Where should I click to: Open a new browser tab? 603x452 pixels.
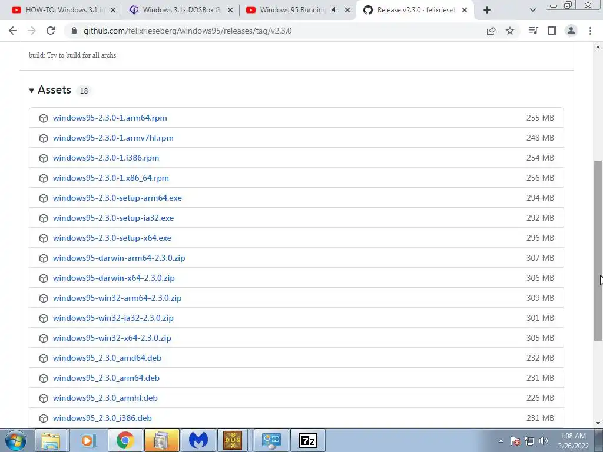(x=487, y=10)
